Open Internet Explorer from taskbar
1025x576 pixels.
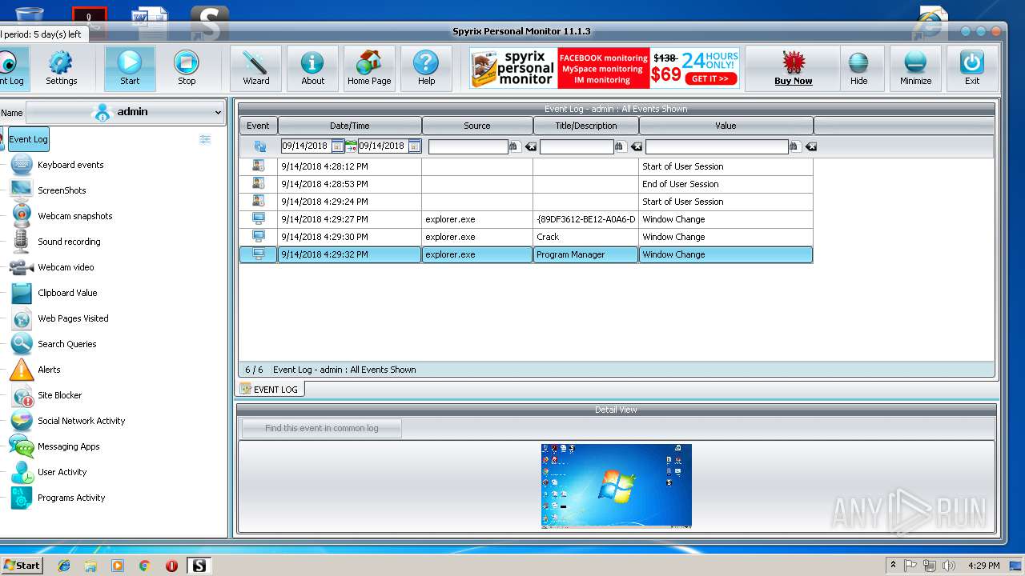64,566
